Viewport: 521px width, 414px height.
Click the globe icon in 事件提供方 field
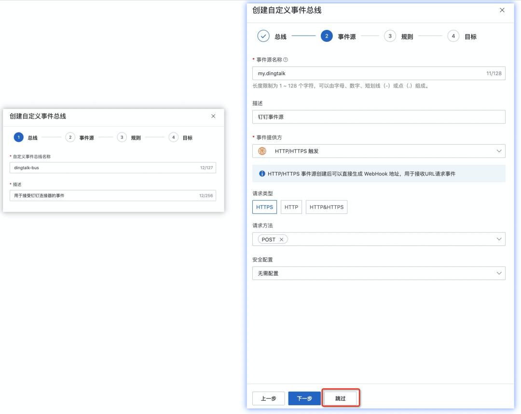261,151
